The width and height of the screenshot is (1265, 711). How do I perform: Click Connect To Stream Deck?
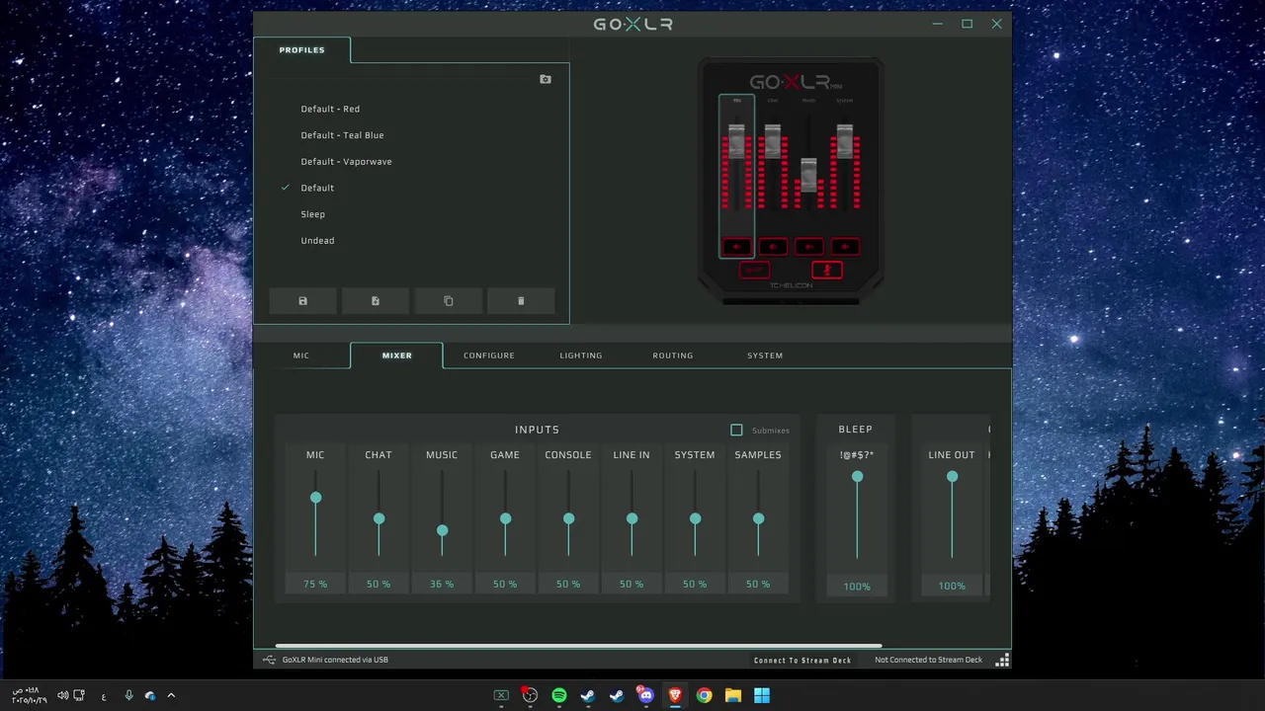(x=802, y=660)
